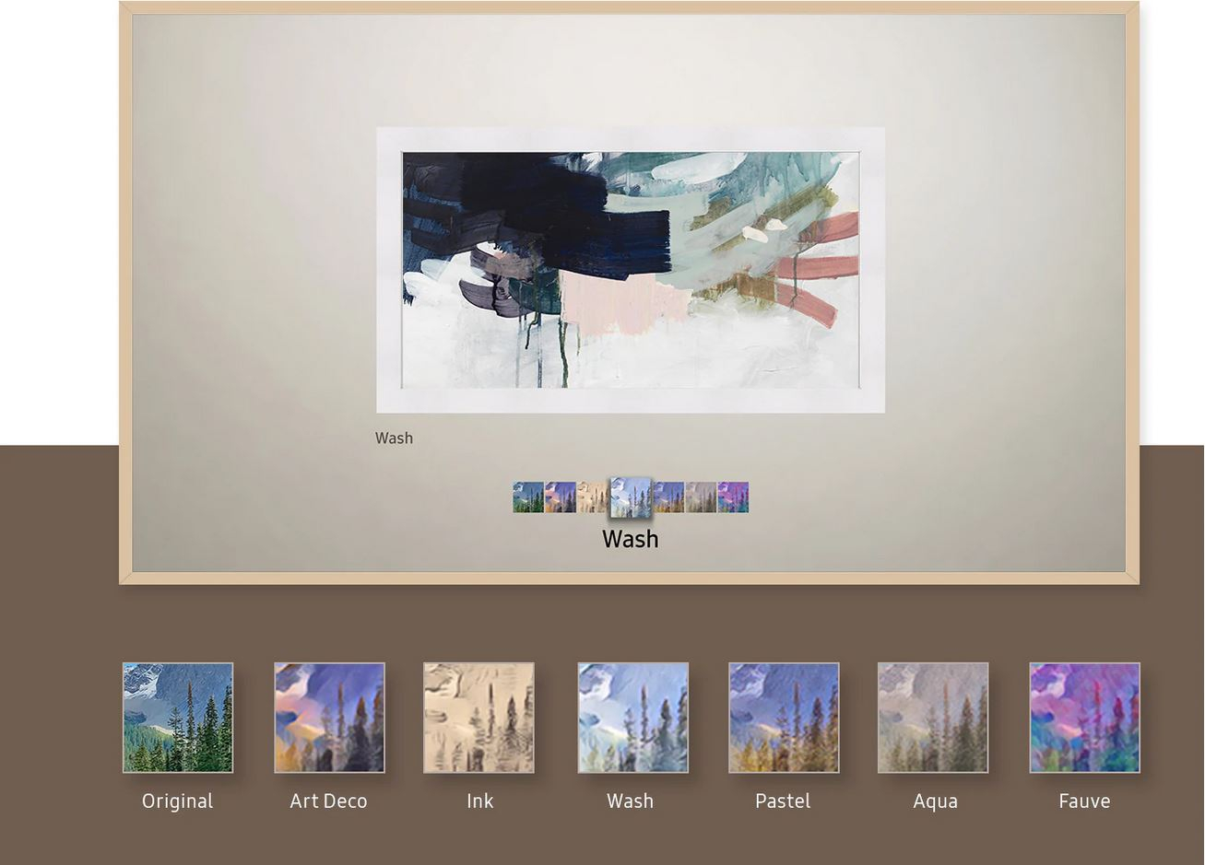
Task: Select the large Pastel filter thumbnail
Action: (784, 718)
